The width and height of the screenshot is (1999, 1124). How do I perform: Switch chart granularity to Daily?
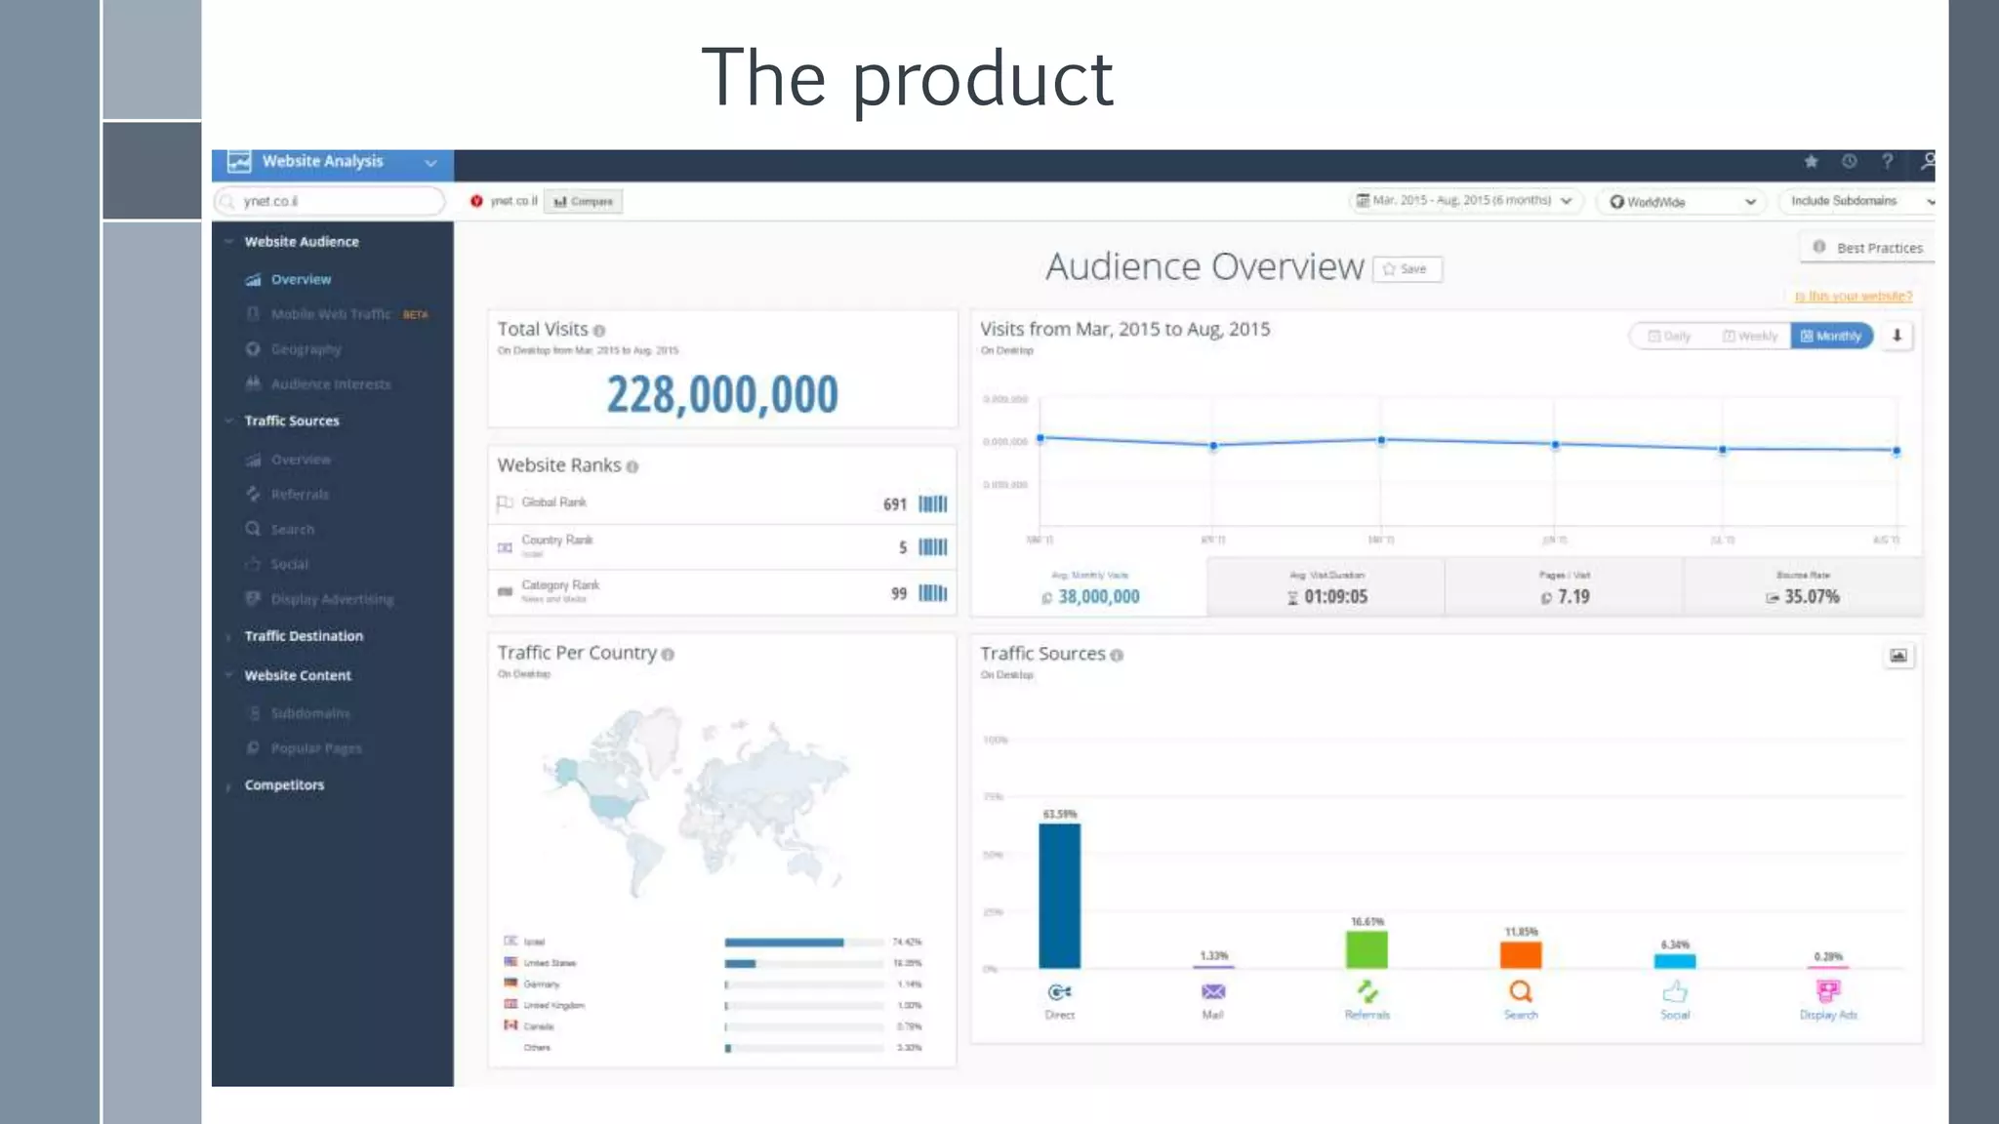(x=1670, y=336)
